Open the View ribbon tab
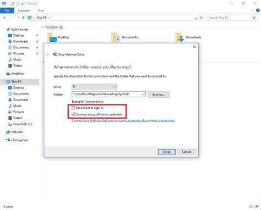The width and height of the screenshot is (261, 210). coord(41,10)
